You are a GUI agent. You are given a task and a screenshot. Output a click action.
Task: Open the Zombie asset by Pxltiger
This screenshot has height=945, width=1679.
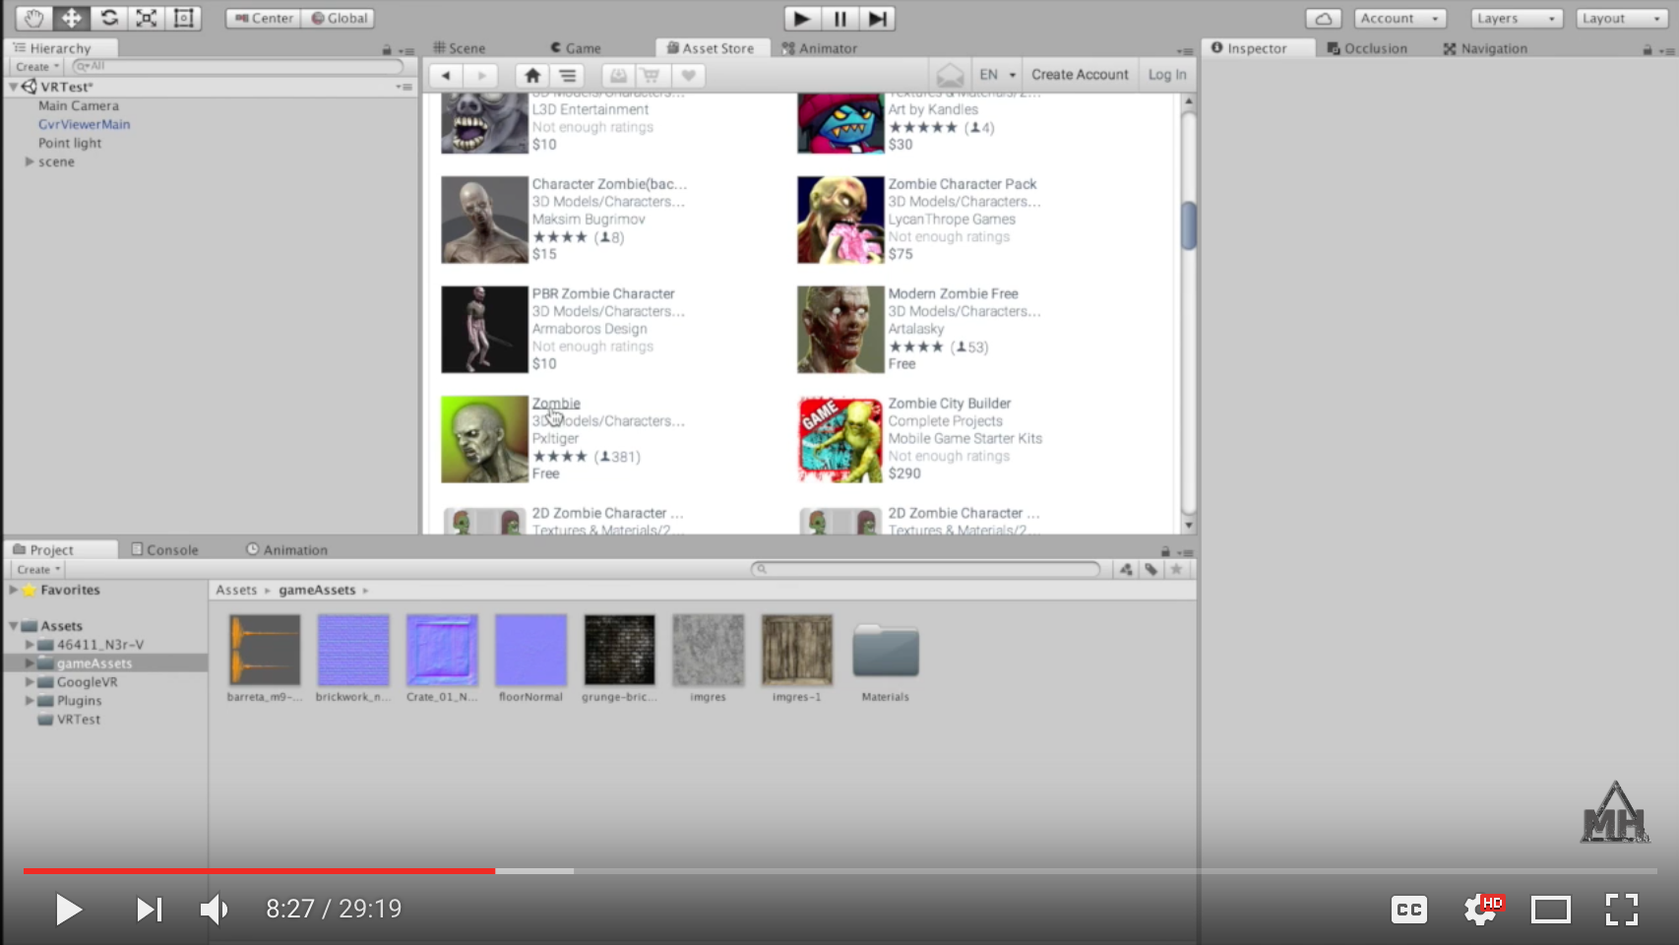556,404
